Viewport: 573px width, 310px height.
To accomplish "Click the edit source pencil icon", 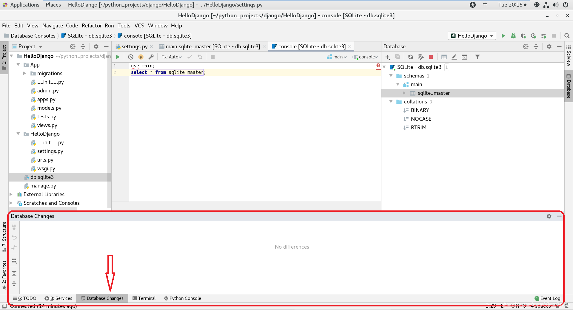I will [454, 57].
